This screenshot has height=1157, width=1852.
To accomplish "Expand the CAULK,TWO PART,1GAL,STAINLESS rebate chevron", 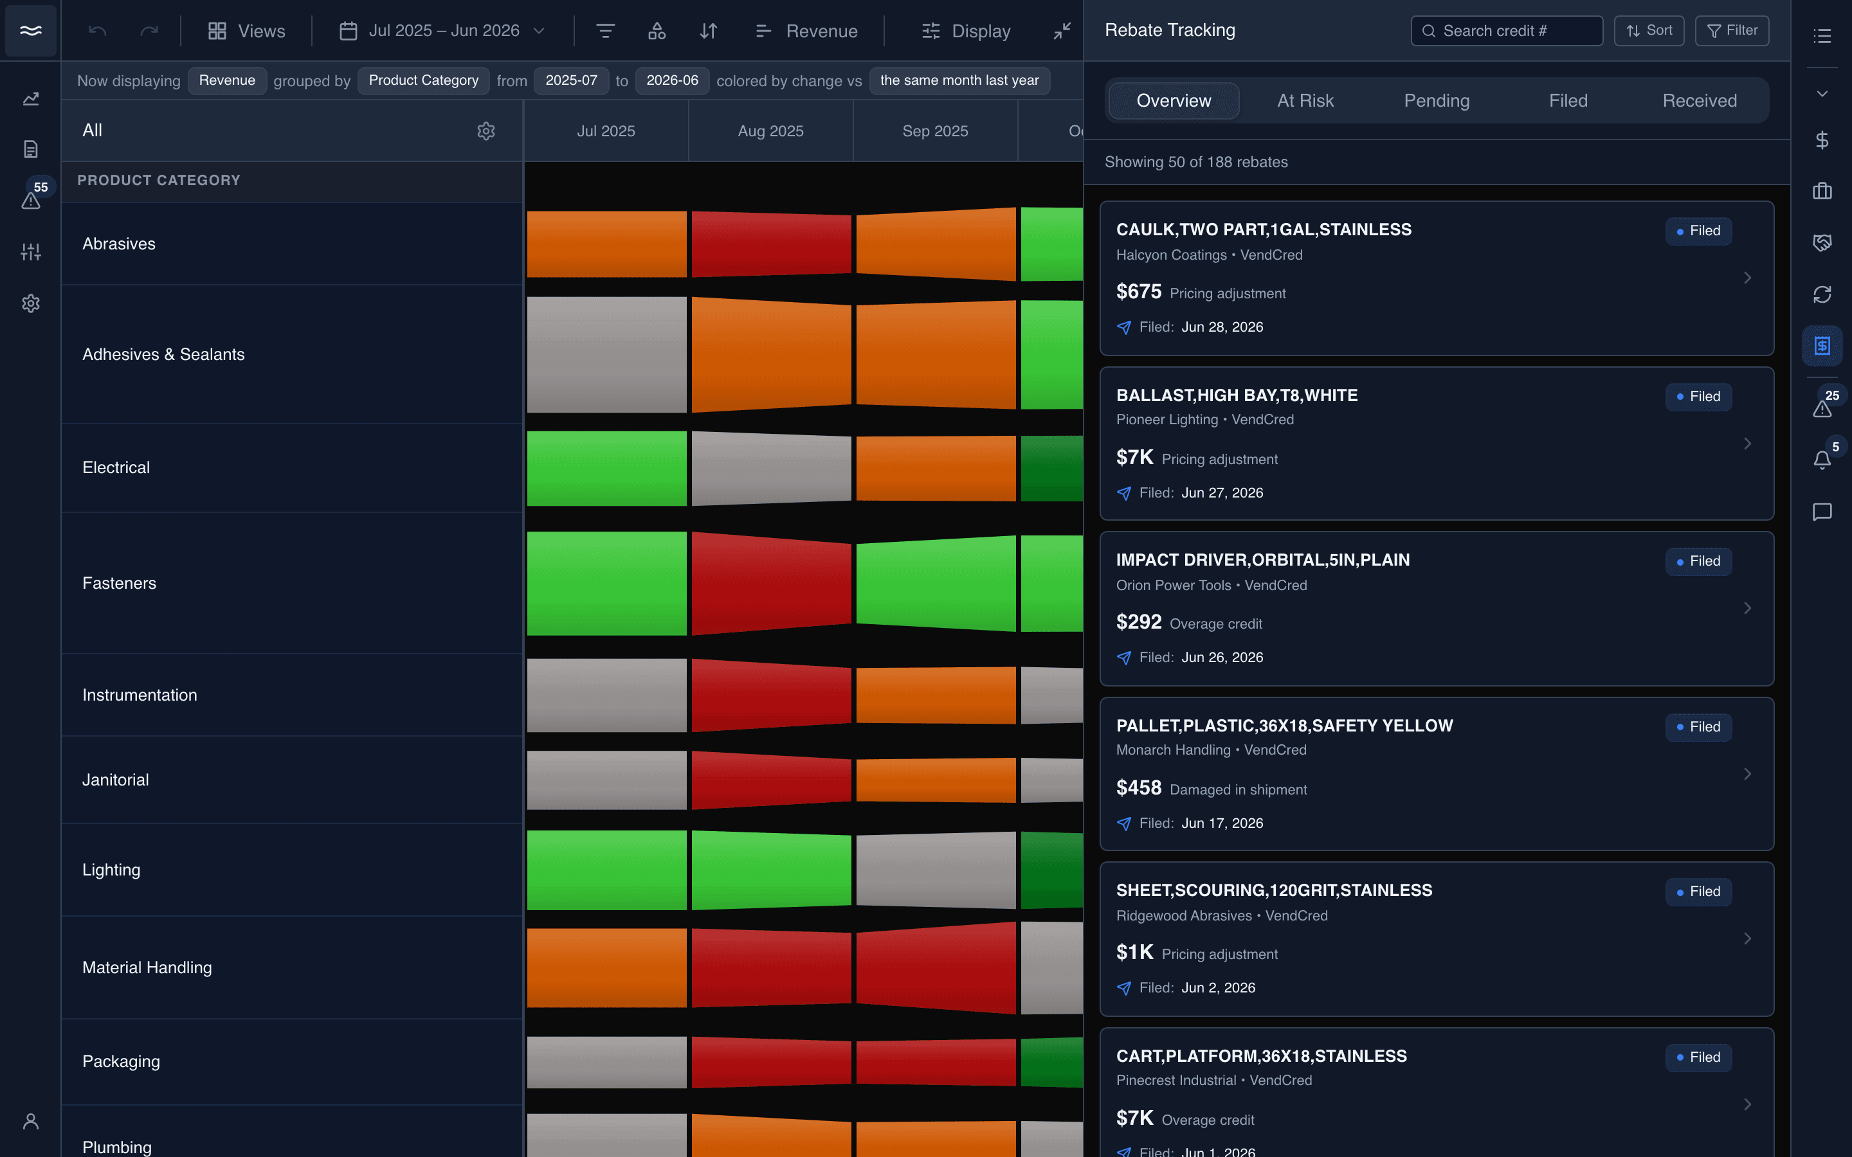I will (1747, 278).
